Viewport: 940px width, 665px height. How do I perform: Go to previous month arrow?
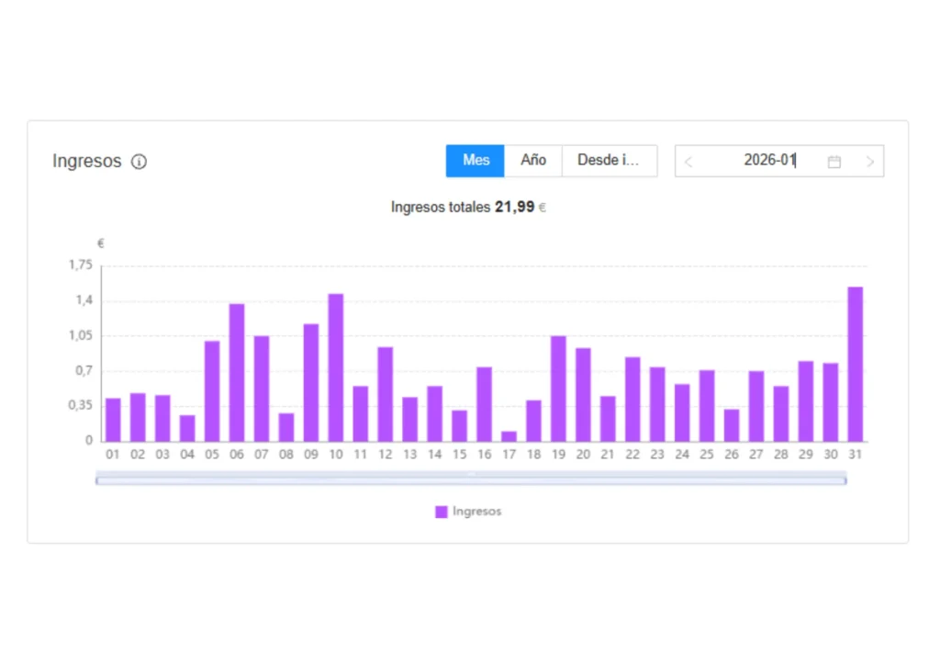coord(688,162)
